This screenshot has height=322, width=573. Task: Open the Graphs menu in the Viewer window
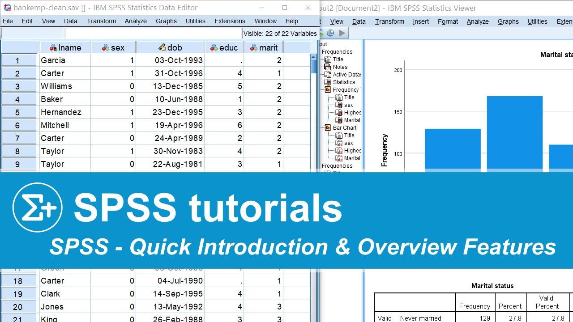(x=508, y=21)
